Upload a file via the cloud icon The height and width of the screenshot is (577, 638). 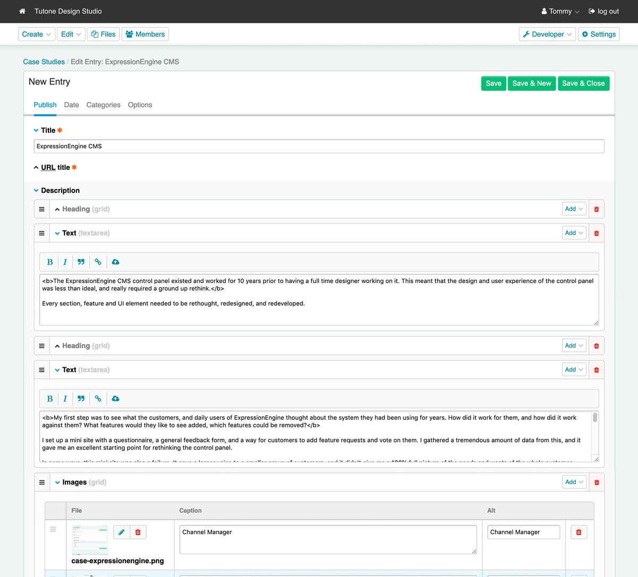[115, 262]
